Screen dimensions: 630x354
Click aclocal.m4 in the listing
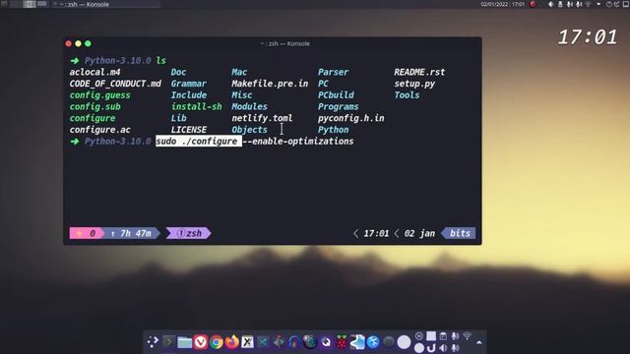tap(94, 72)
